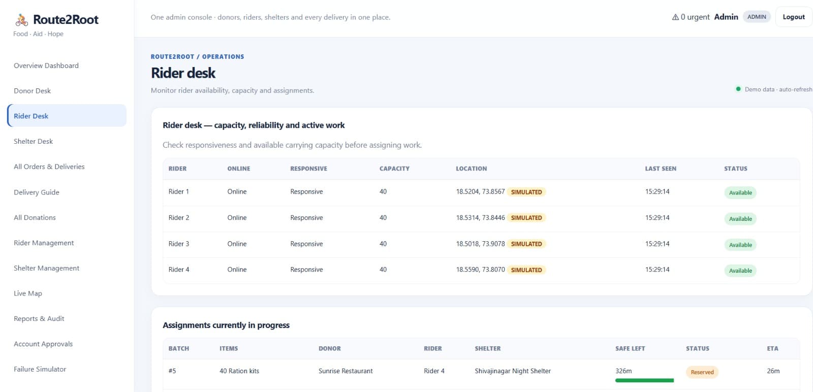This screenshot has height=392, width=813.
Task: Click the LAST SEEN column header
Action: [x=661, y=169]
